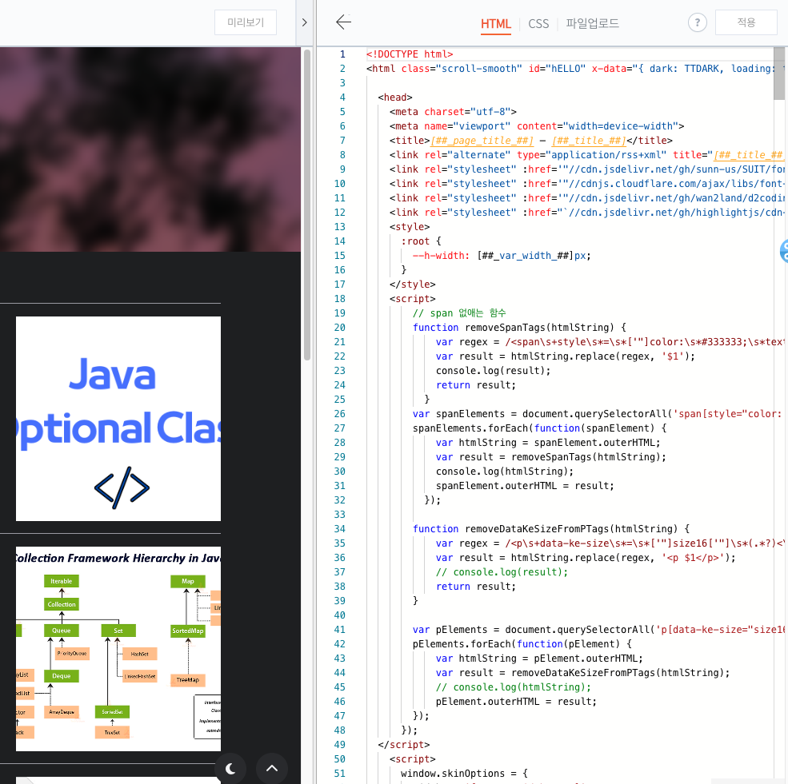Click the blurred pink header image in preview
This screenshot has height=784, width=788.
tap(150, 149)
